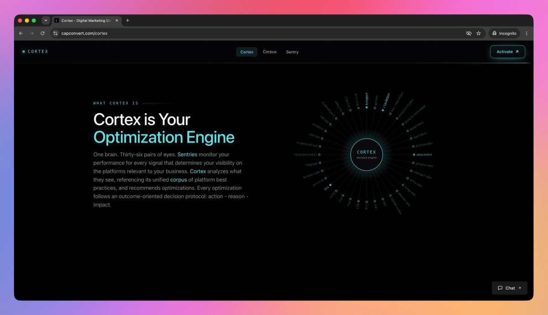The image size is (548, 315).
Task: Select the perplexitybot node in the diagram
Action: point(405,110)
